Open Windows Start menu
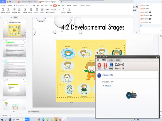 pos(2,119)
